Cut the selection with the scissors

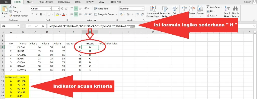pyautogui.click(x=13, y=7)
